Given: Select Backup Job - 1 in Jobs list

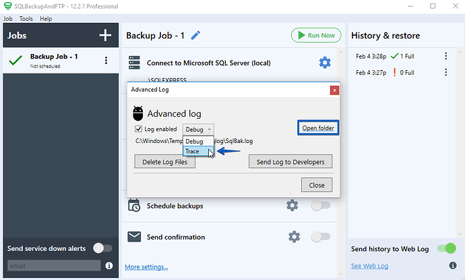Looking at the screenshot, I should pos(61,60).
